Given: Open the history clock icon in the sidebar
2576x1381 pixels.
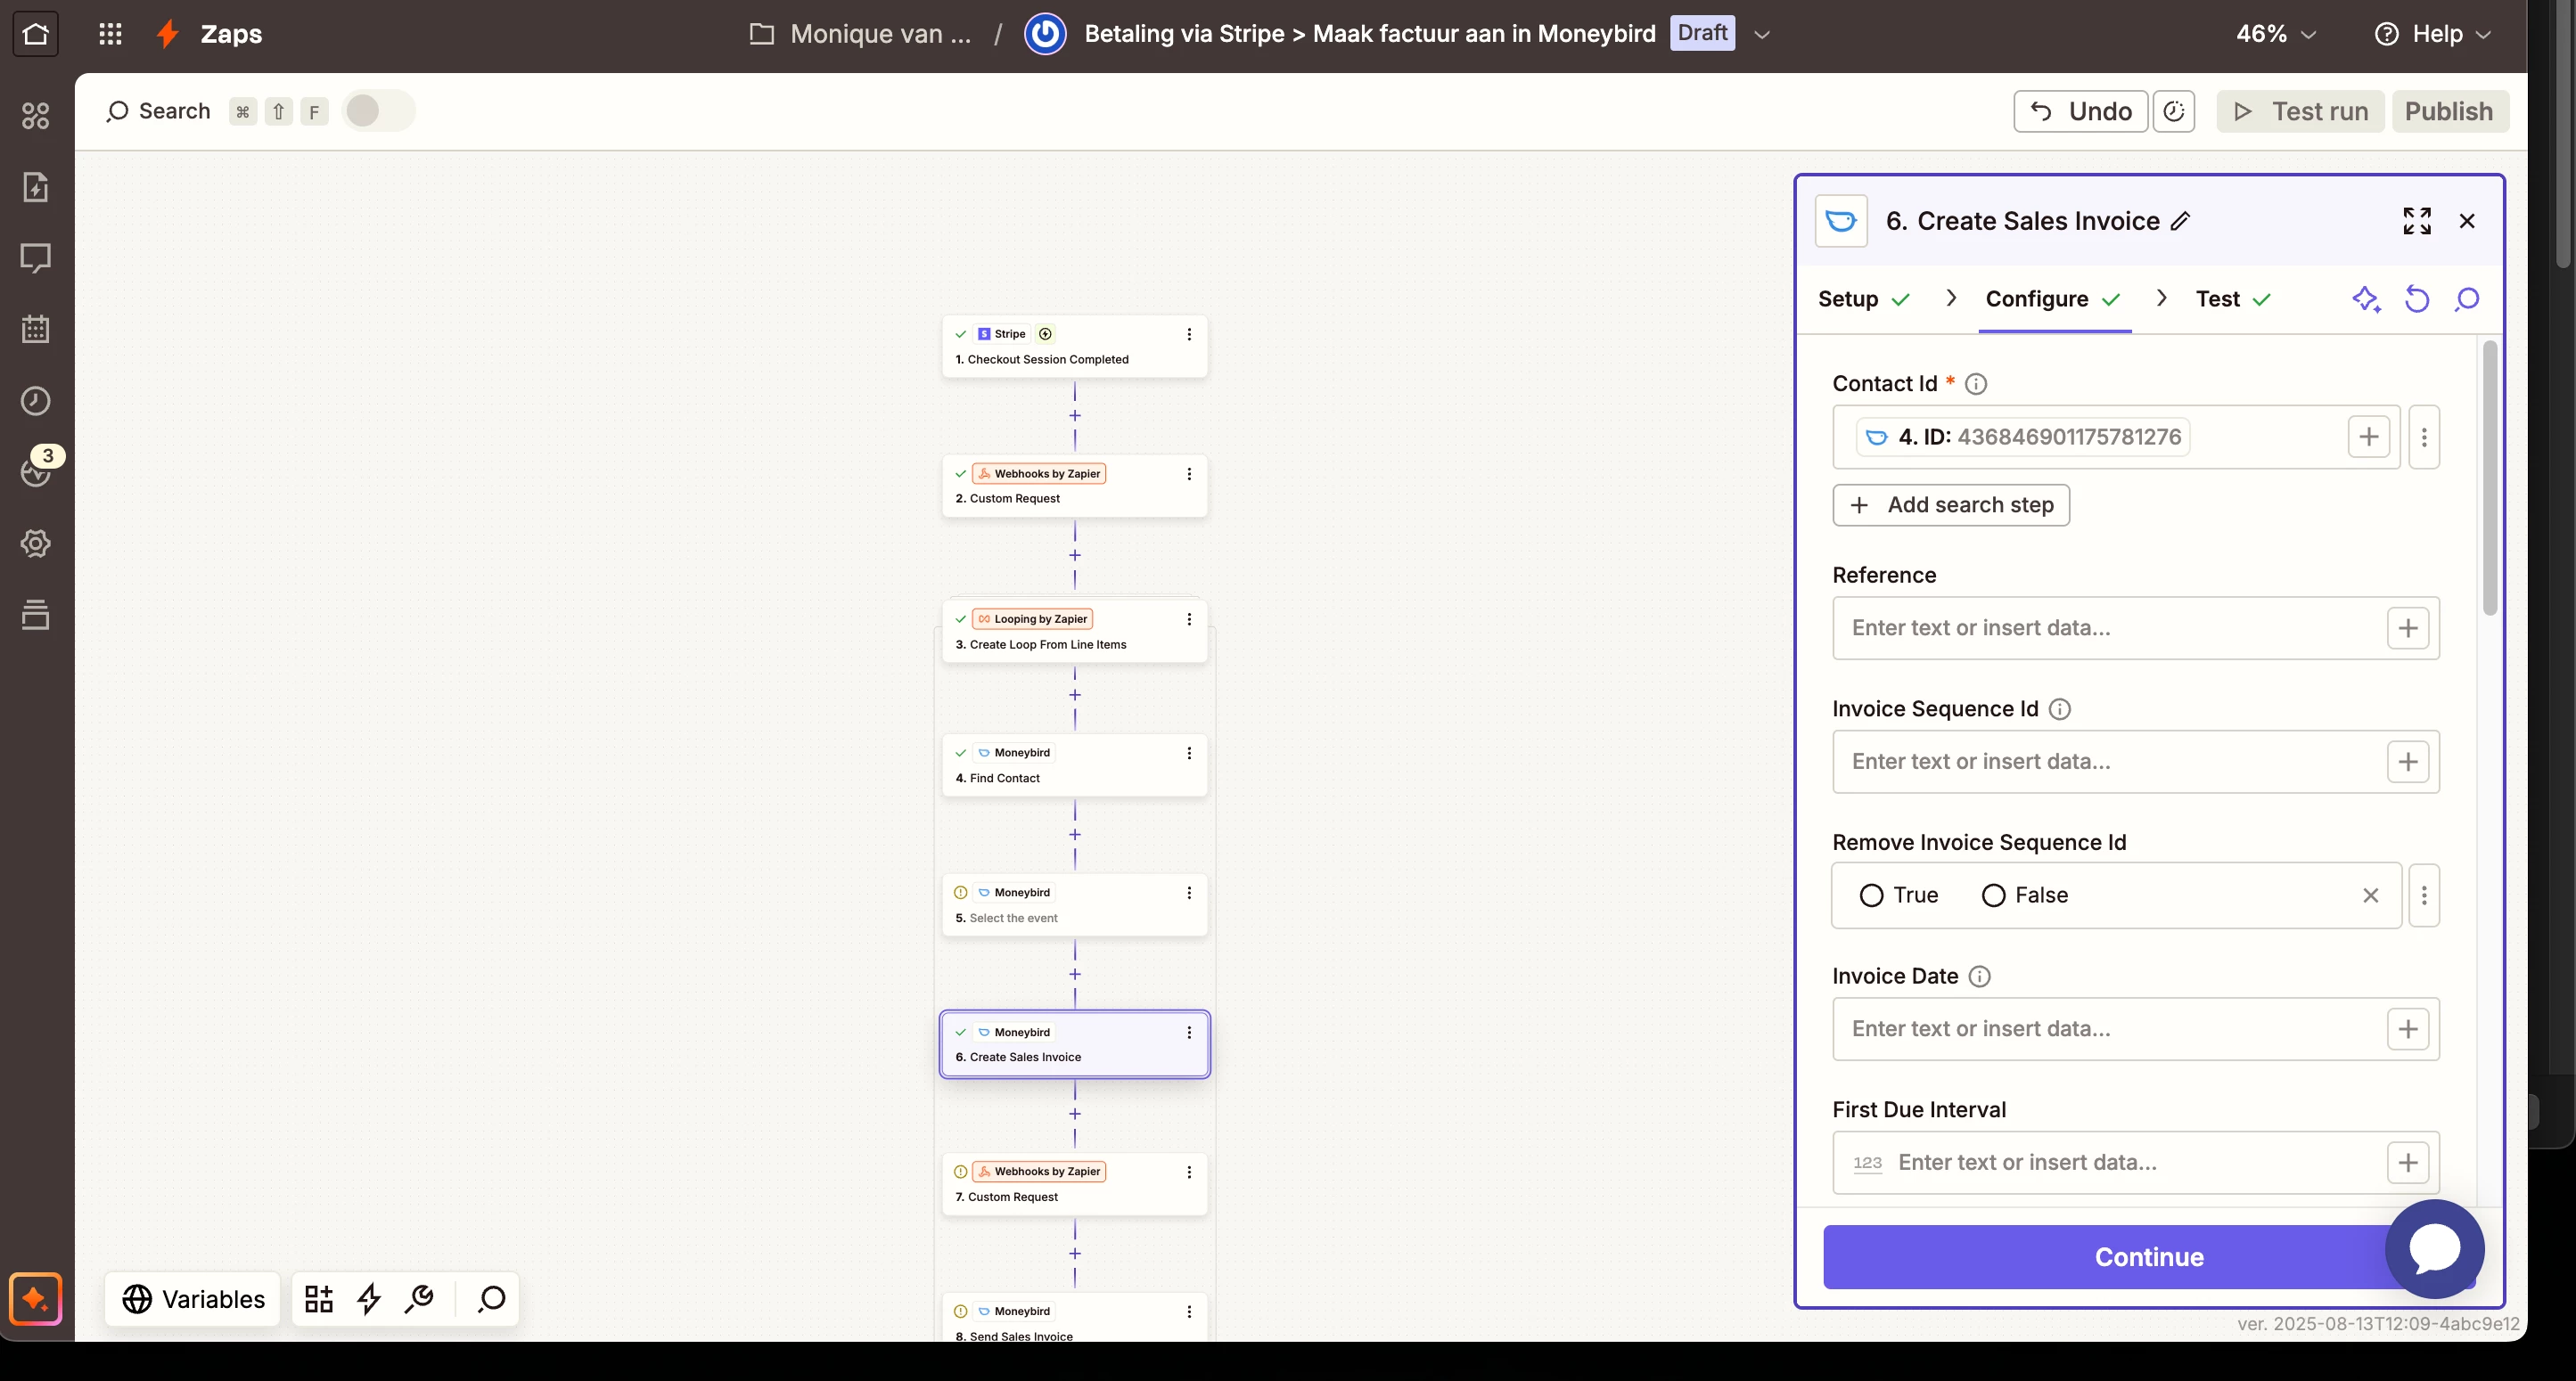Looking at the screenshot, I should coord(36,401).
